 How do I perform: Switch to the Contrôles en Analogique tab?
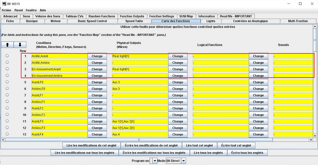[x=250, y=21]
